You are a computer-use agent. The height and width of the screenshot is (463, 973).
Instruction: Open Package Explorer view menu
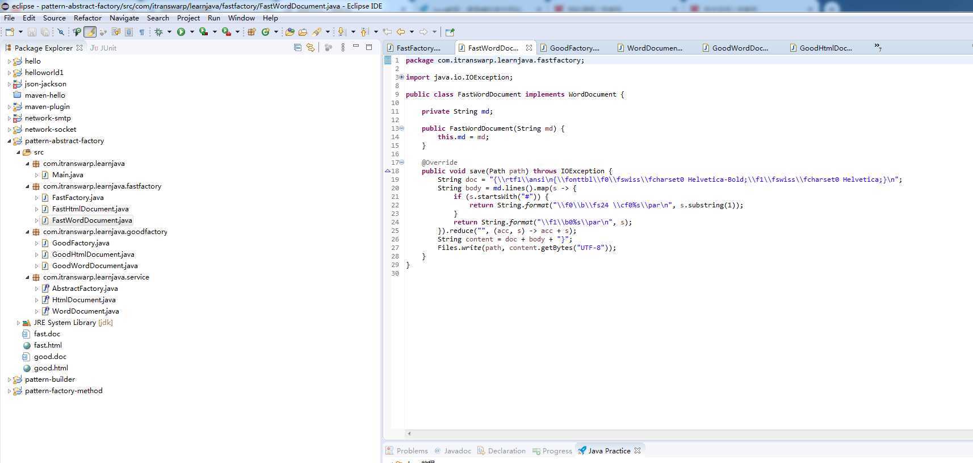(x=342, y=48)
